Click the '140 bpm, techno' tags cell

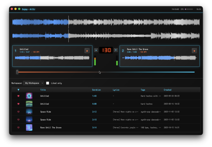pyautogui.click(x=151, y=127)
